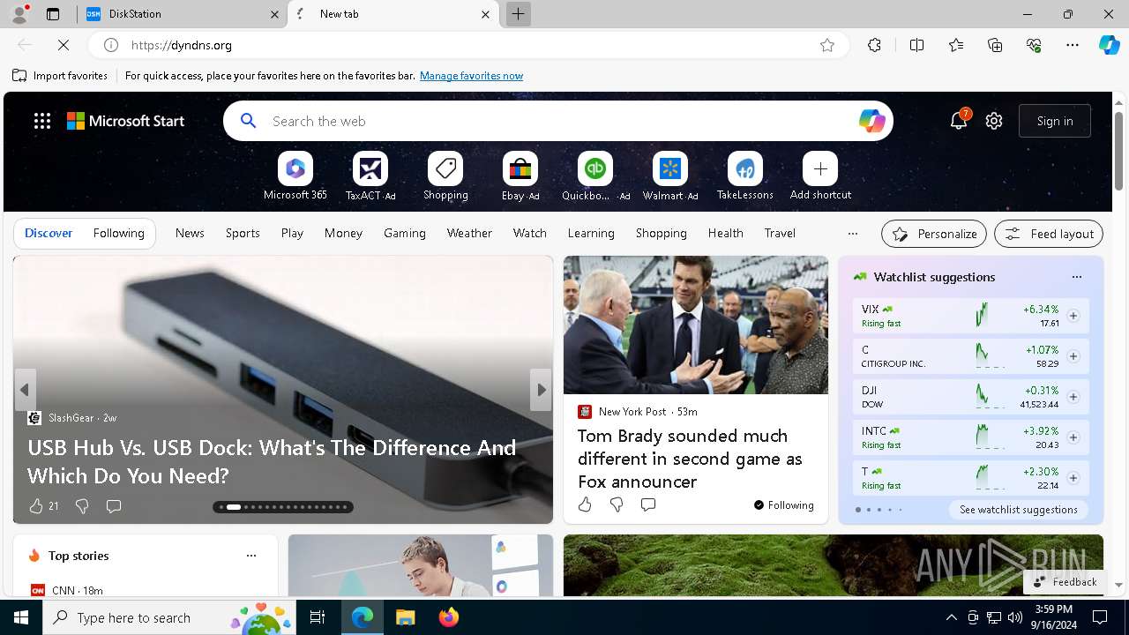Click the page vertical scrollbar thumb

click(1118, 150)
